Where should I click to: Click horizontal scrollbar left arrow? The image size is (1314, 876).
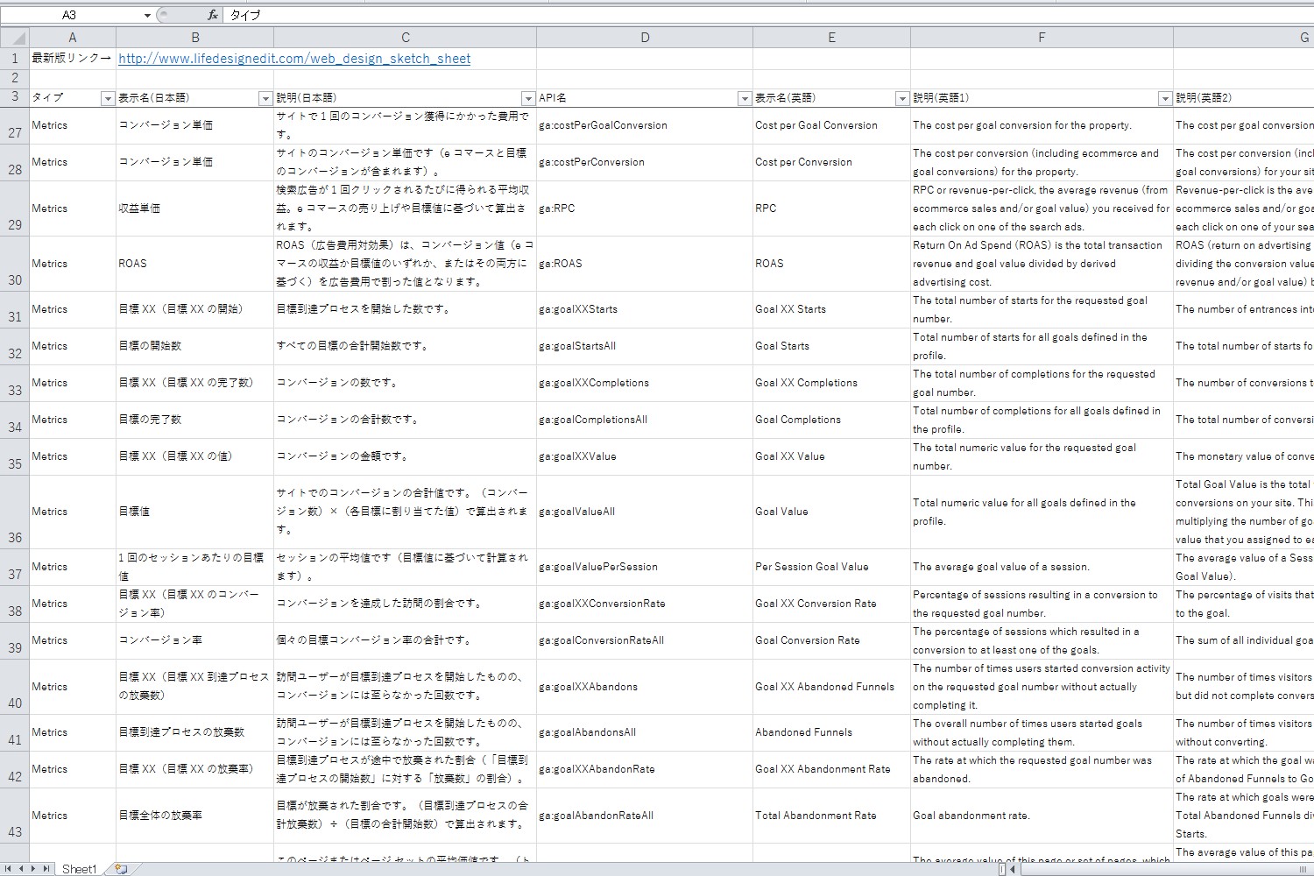pos(1013,869)
